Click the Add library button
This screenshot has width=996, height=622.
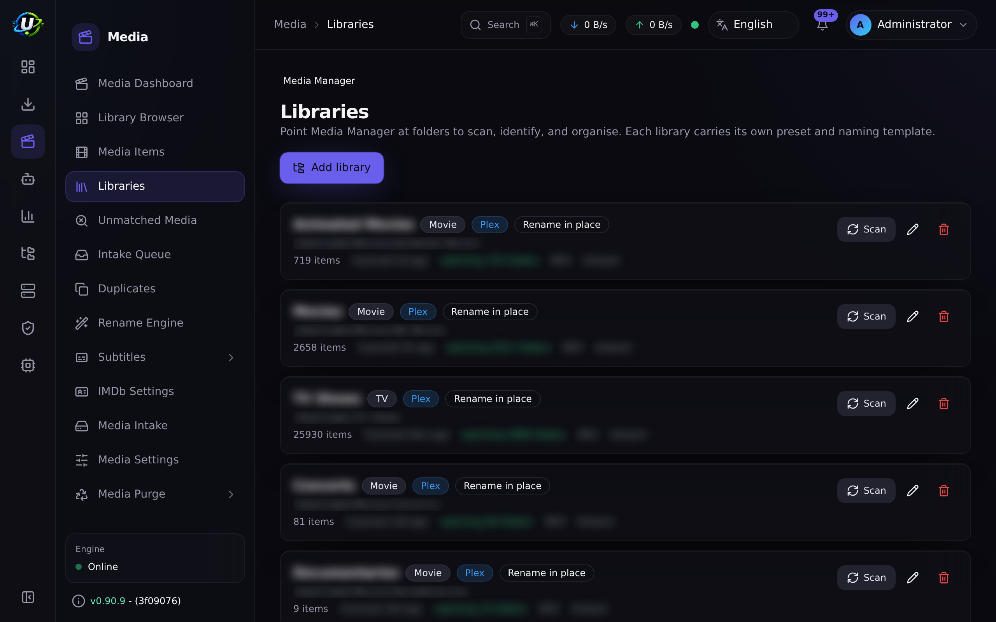332,168
